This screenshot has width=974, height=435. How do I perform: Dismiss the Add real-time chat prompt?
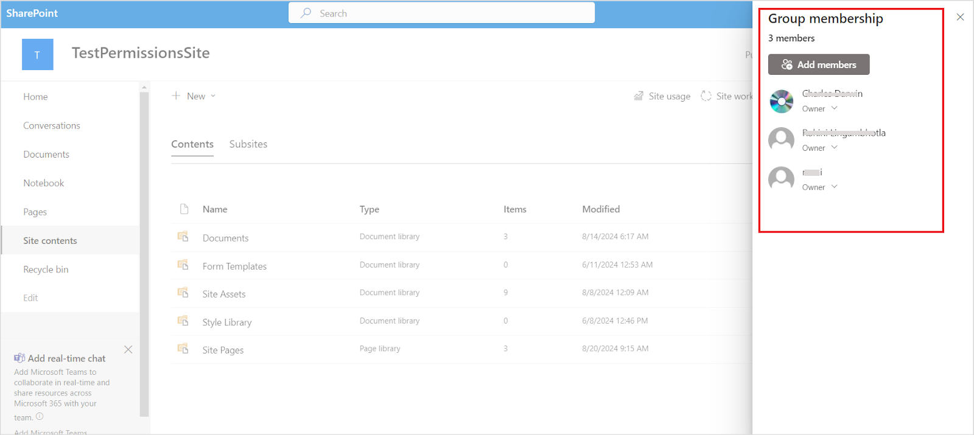tap(128, 350)
